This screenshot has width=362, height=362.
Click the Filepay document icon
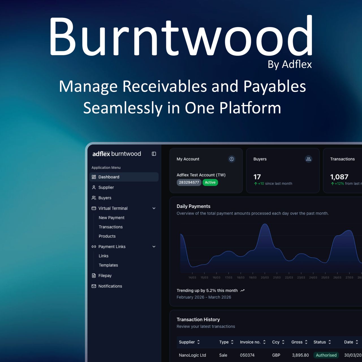click(94, 275)
